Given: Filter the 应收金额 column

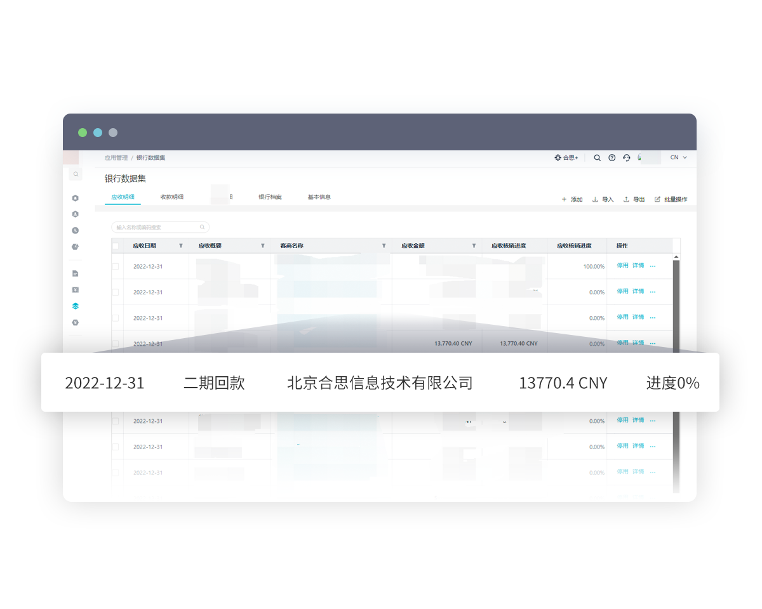Looking at the screenshot, I should click(x=474, y=246).
